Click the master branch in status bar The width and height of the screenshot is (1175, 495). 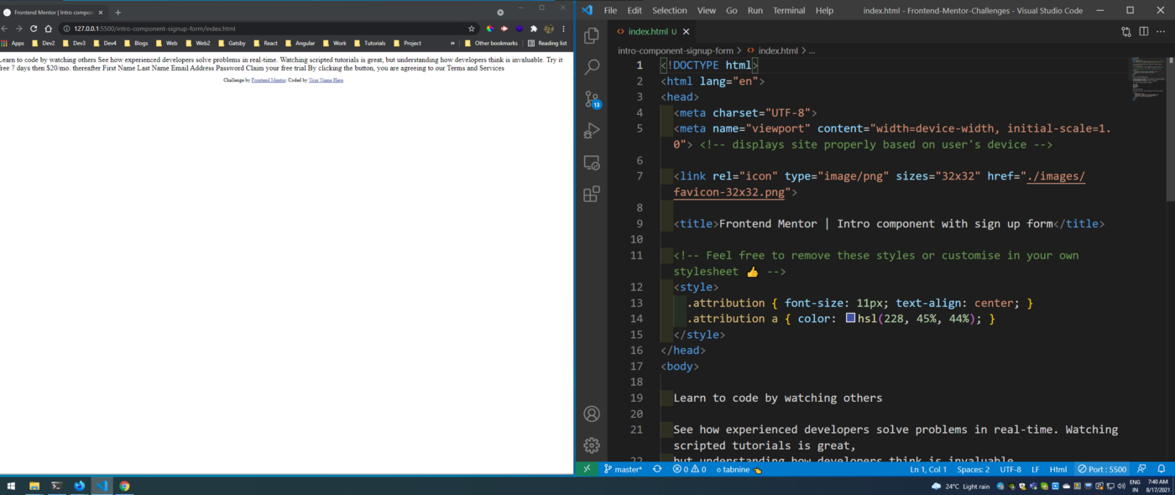(x=623, y=470)
